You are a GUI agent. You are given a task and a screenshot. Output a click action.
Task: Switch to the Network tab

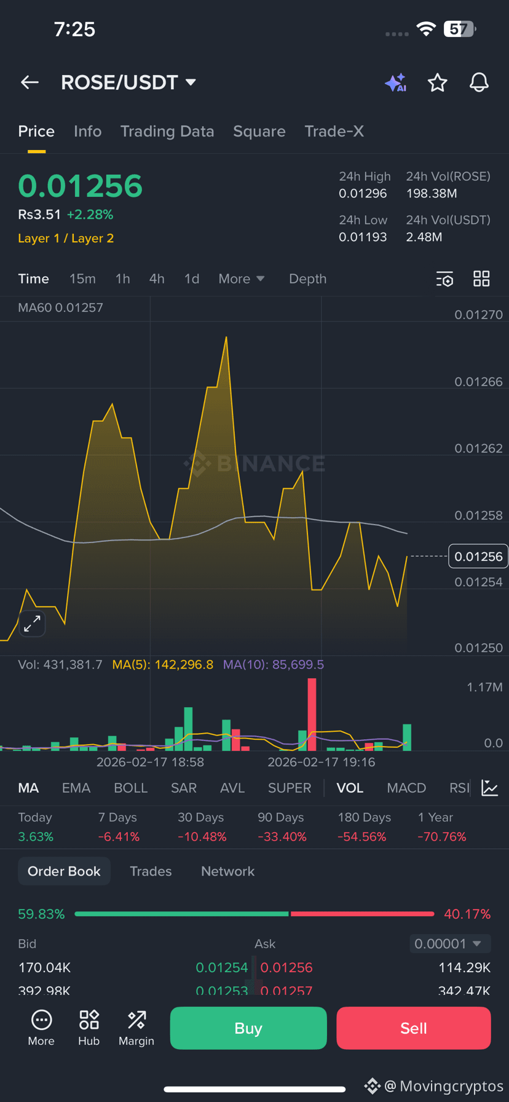point(227,871)
